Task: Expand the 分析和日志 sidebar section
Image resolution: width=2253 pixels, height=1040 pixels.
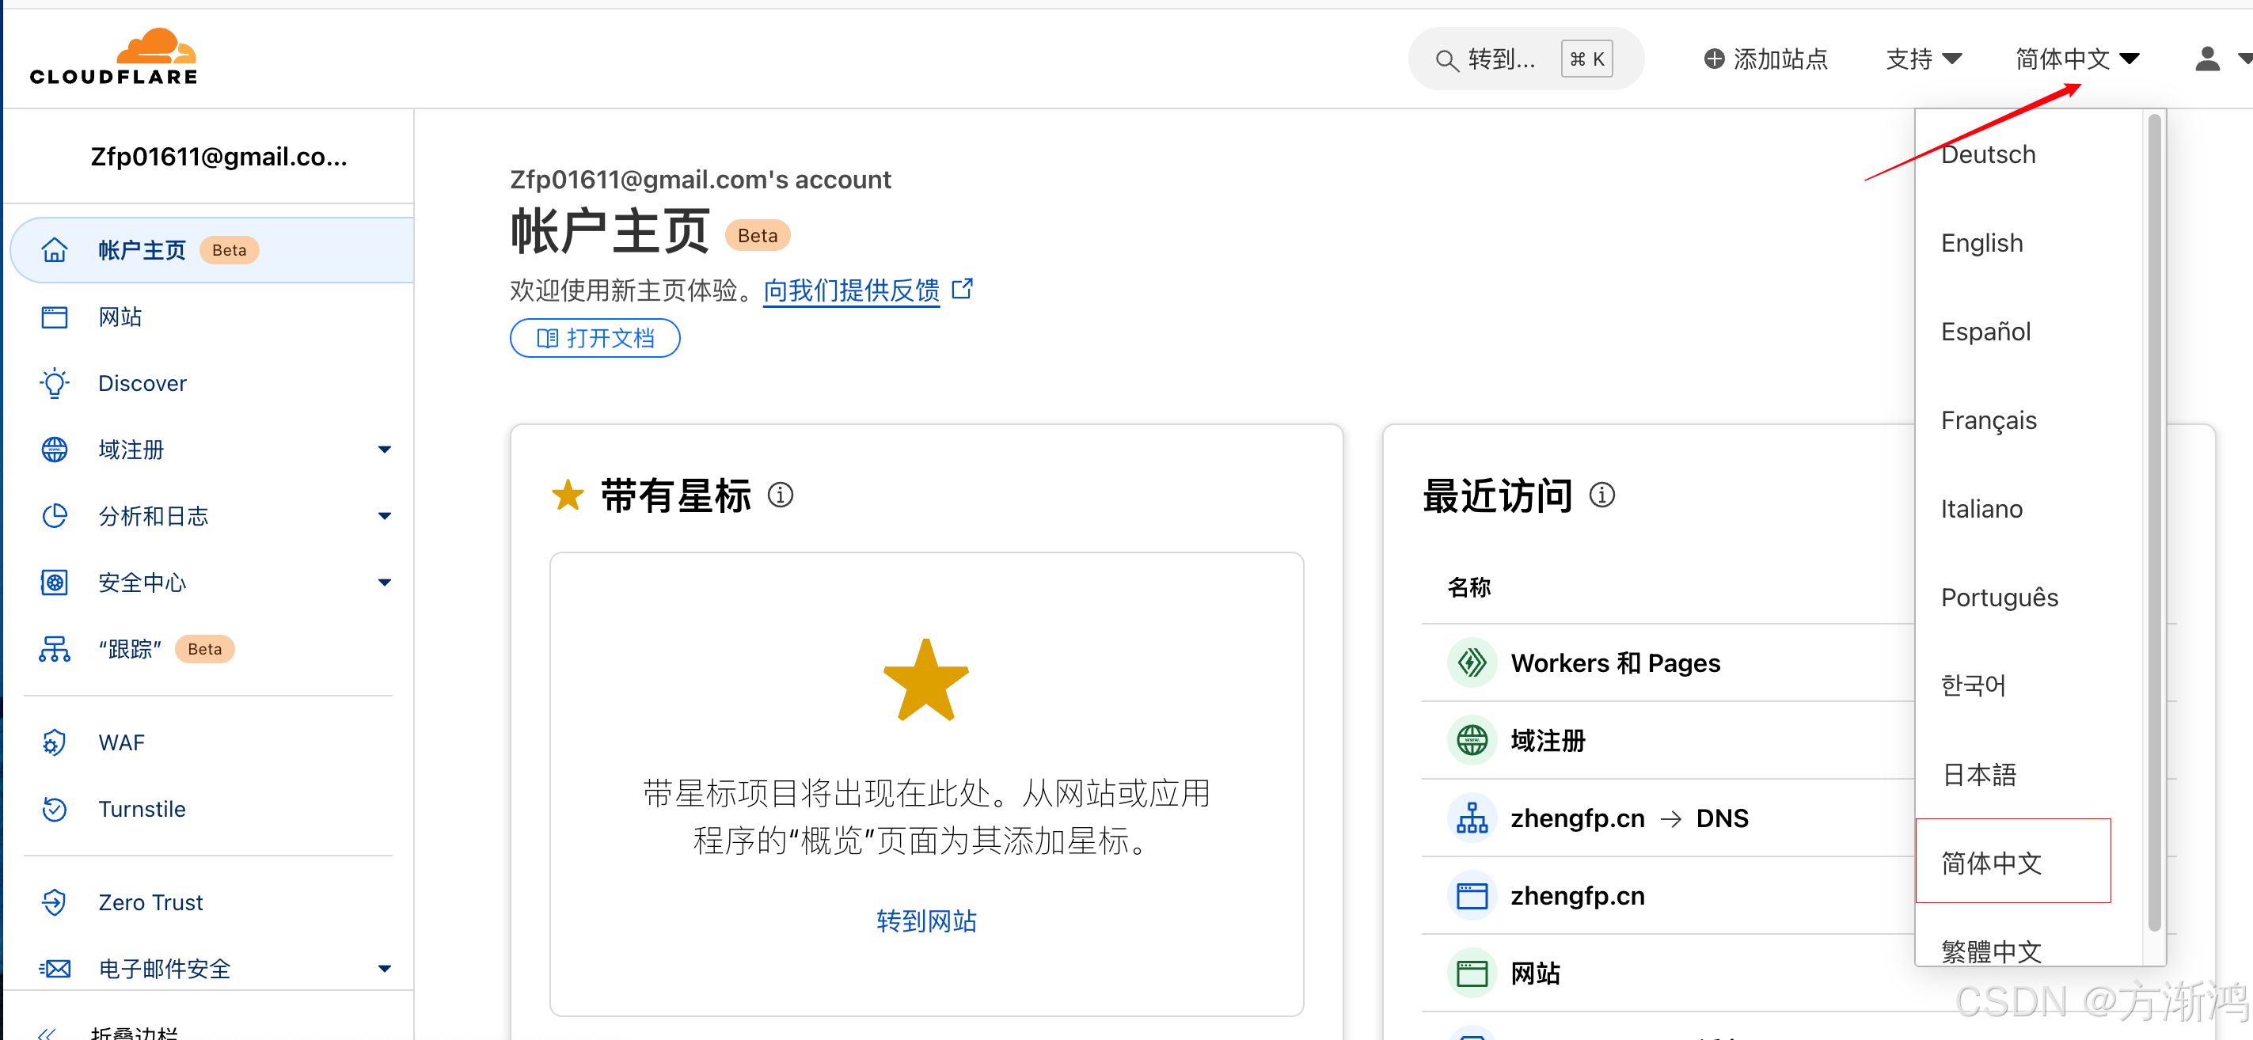Action: 384,516
